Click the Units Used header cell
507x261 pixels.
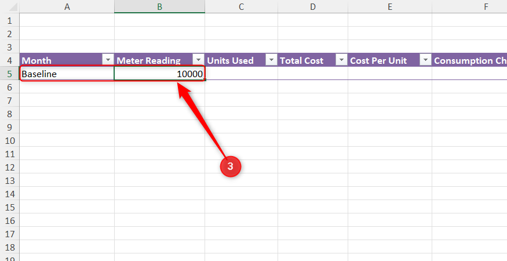241,60
